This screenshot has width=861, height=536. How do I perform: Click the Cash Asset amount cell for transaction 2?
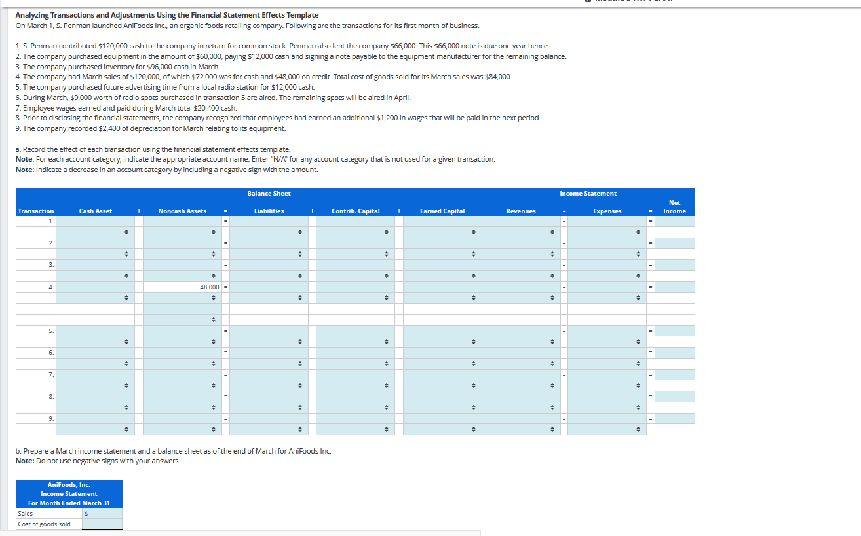(x=95, y=243)
